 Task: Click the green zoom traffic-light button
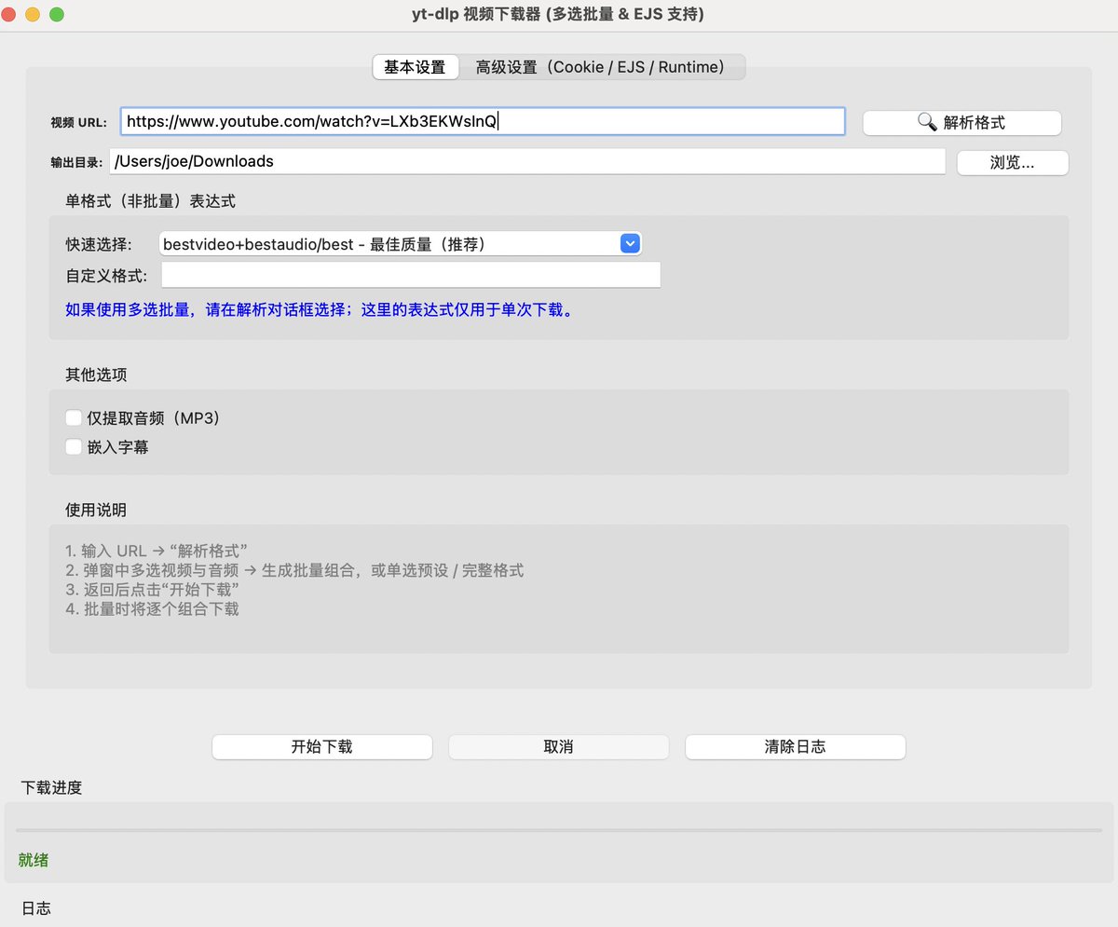(56, 14)
